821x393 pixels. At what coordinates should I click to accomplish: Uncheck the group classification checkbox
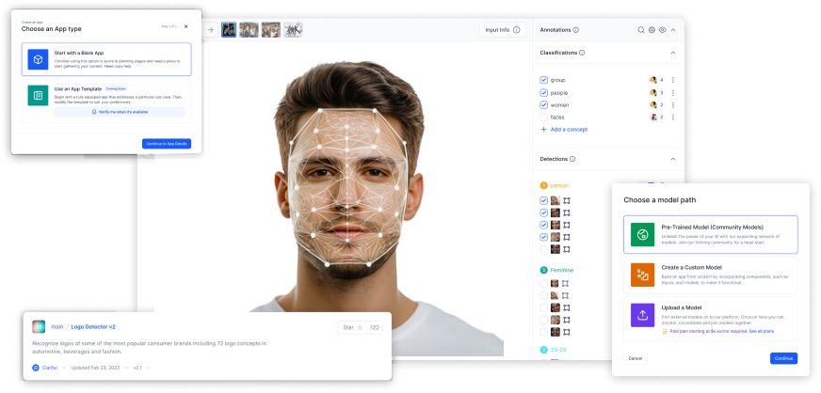pos(543,80)
